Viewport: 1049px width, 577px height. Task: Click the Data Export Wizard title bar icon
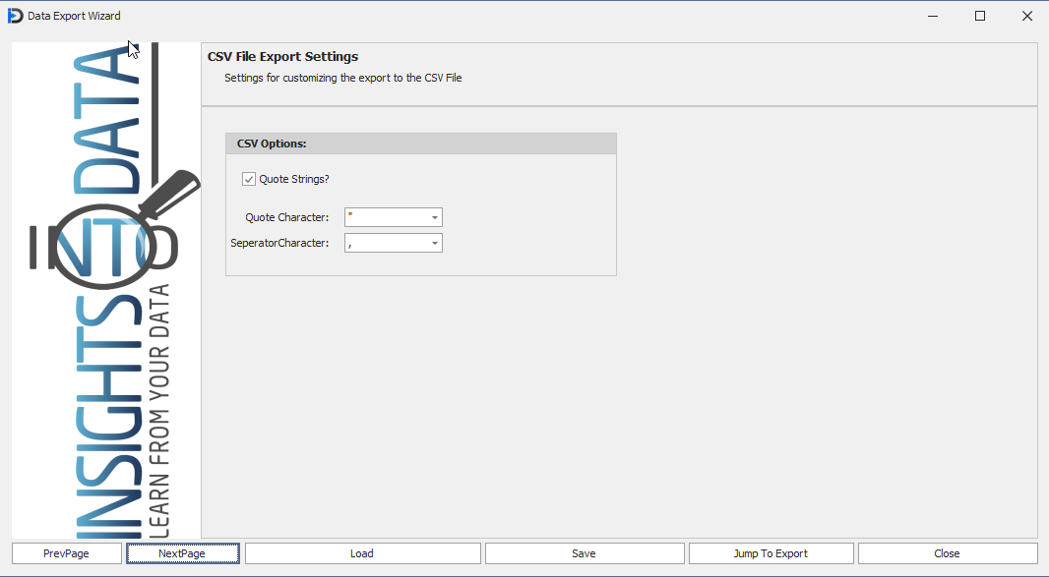[15, 16]
